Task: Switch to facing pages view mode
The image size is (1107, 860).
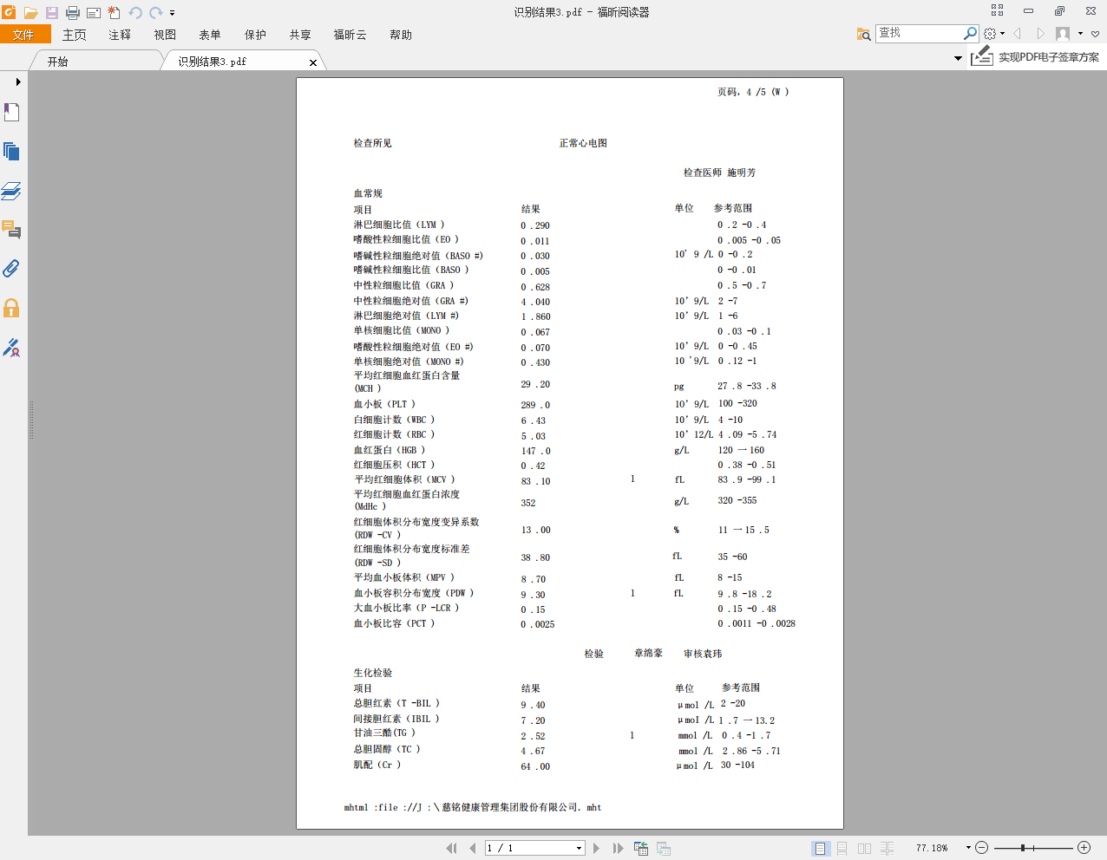Action: tap(864, 848)
